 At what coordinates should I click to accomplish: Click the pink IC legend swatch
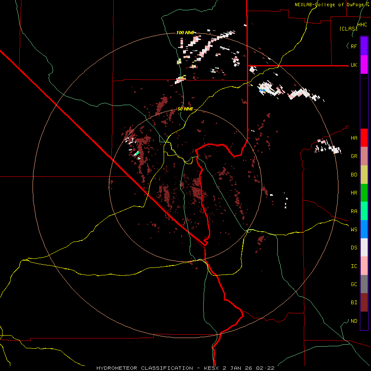click(364, 266)
